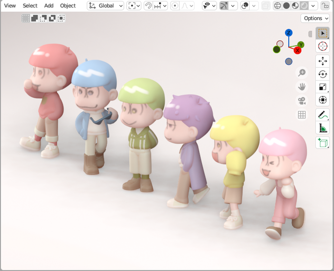Switch to Material Preview shading

pos(295,6)
